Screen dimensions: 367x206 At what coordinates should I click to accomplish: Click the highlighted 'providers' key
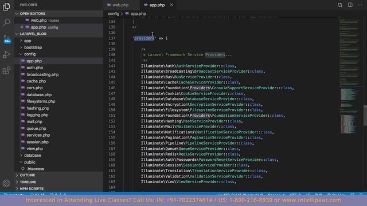[x=144, y=38]
